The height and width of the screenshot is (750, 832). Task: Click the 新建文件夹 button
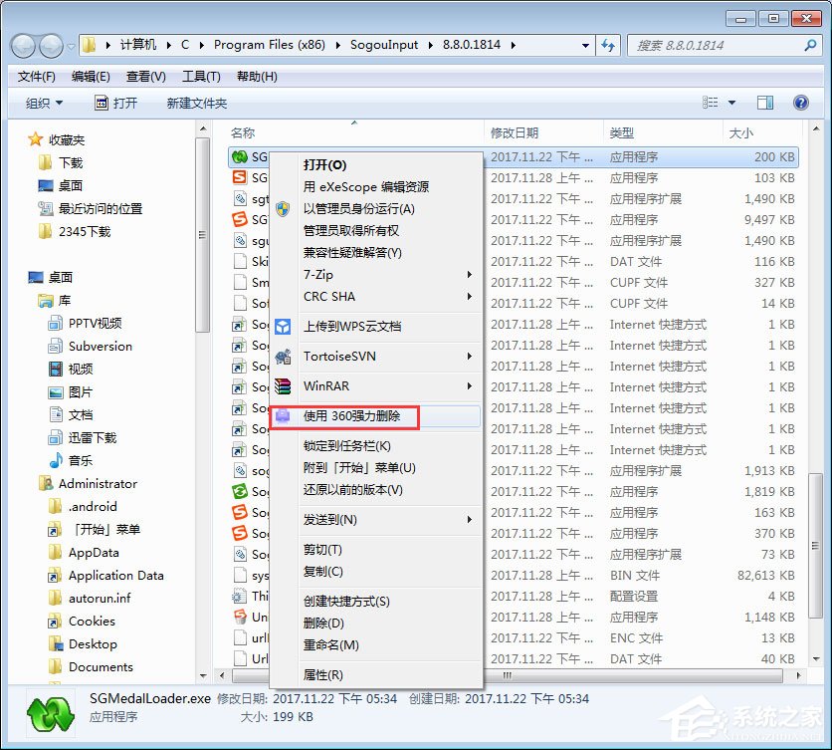point(199,103)
